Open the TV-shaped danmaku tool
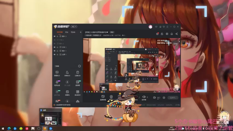The height and width of the screenshot is (131, 233). [67, 93]
